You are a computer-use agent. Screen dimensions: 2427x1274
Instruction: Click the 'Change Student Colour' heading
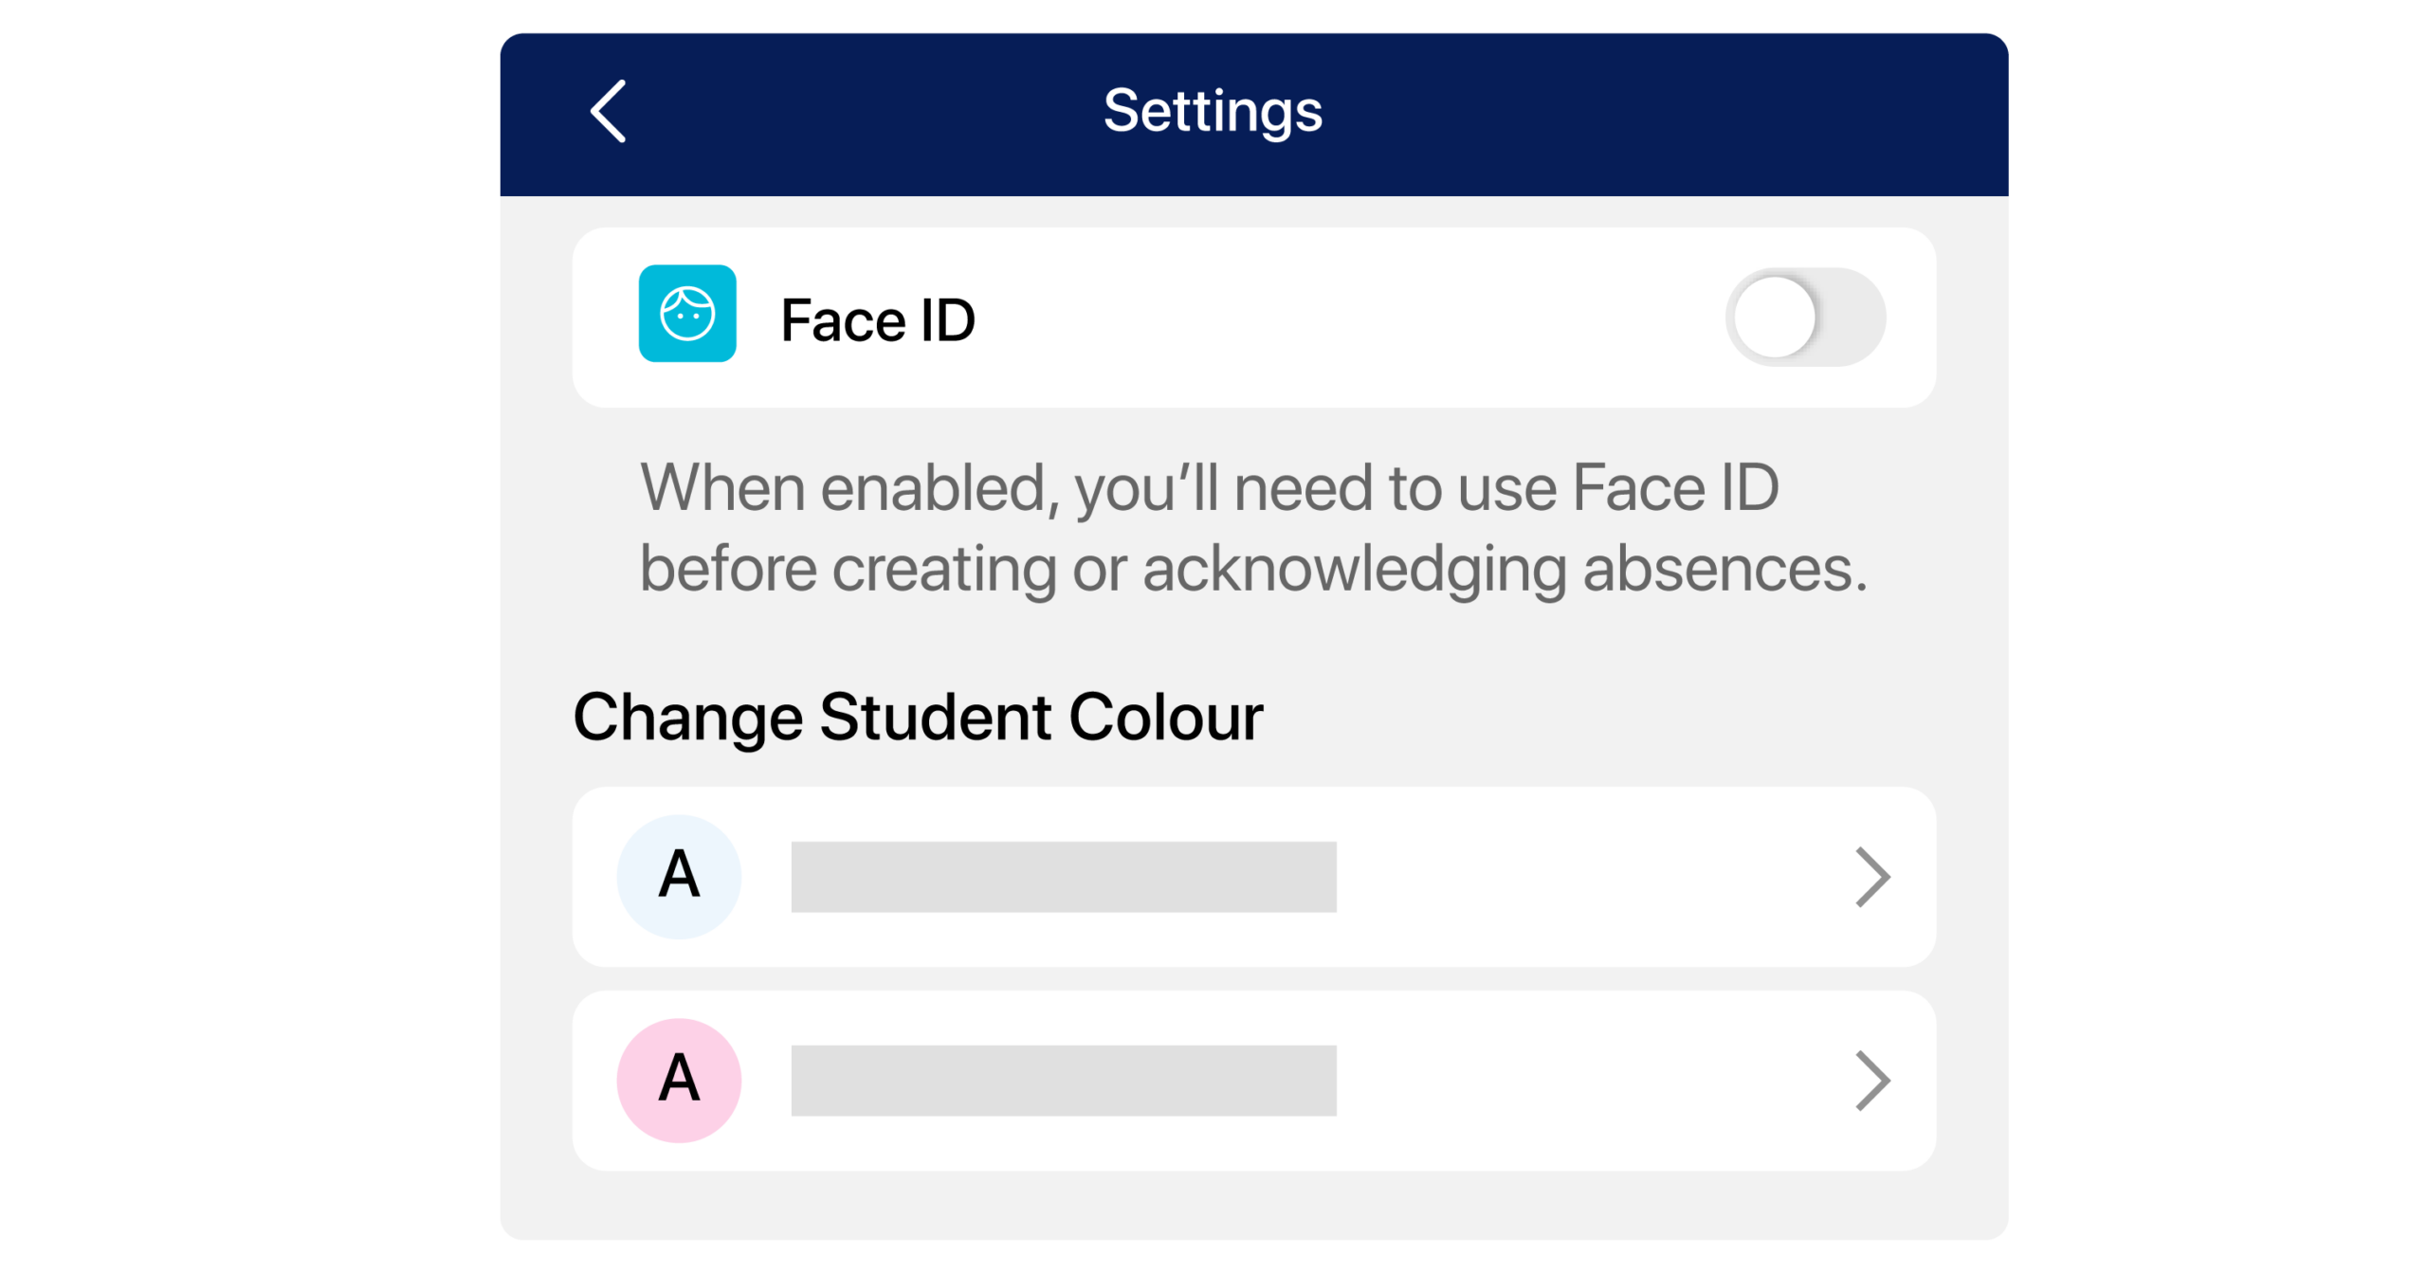click(918, 717)
